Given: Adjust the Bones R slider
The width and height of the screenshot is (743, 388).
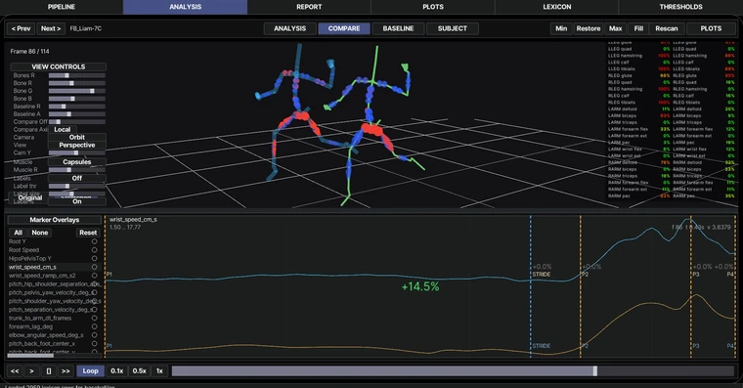Looking at the screenshot, I should [77, 75].
